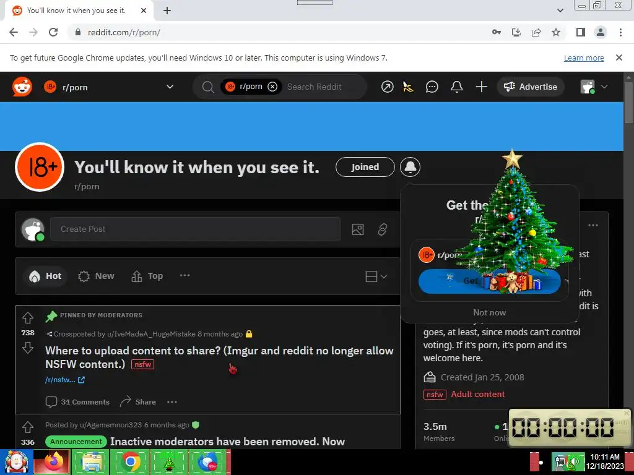634x475 pixels.
Task: Open Firefox from the taskbar
Action: click(x=53, y=462)
